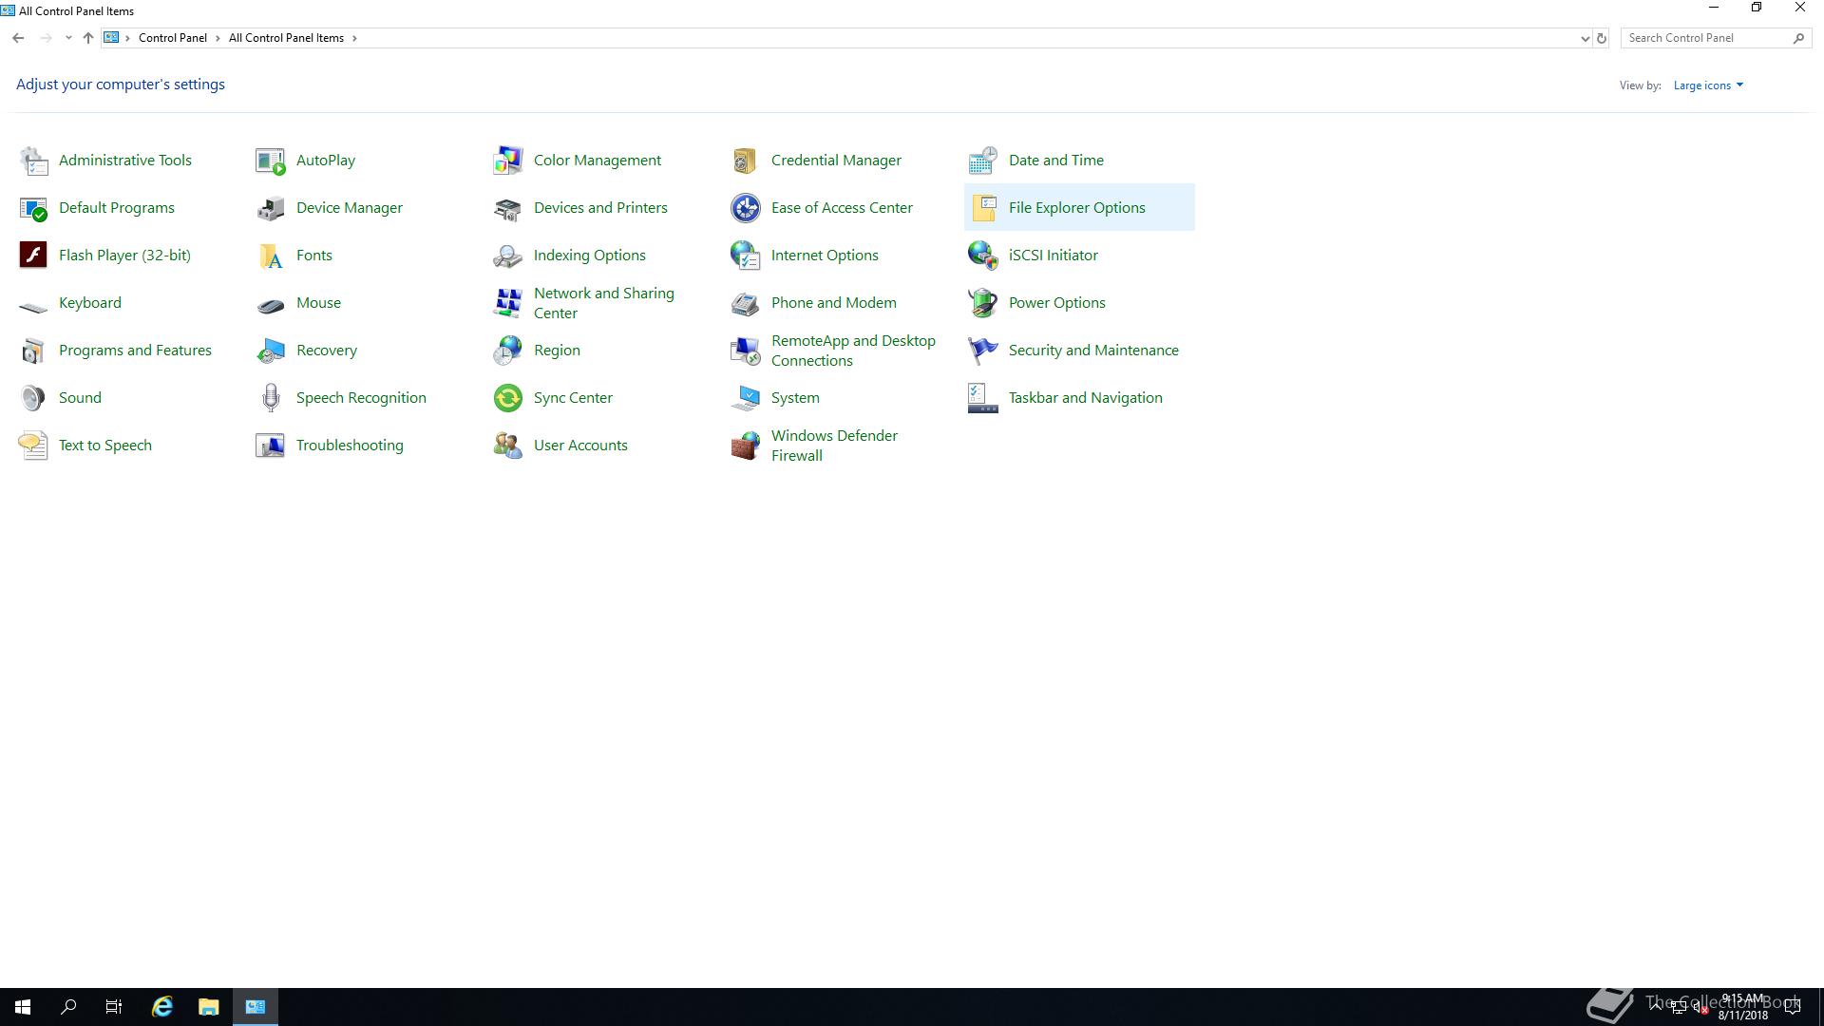This screenshot has height=1026, width=1824.
Task: Click the search magnifier in search box
Action: (x=1798, y=38)
